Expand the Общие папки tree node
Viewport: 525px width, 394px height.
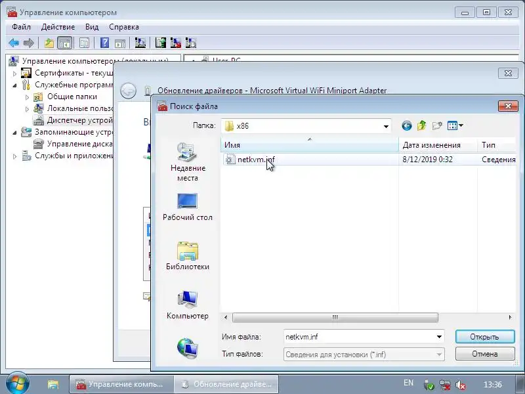(27, 97)
